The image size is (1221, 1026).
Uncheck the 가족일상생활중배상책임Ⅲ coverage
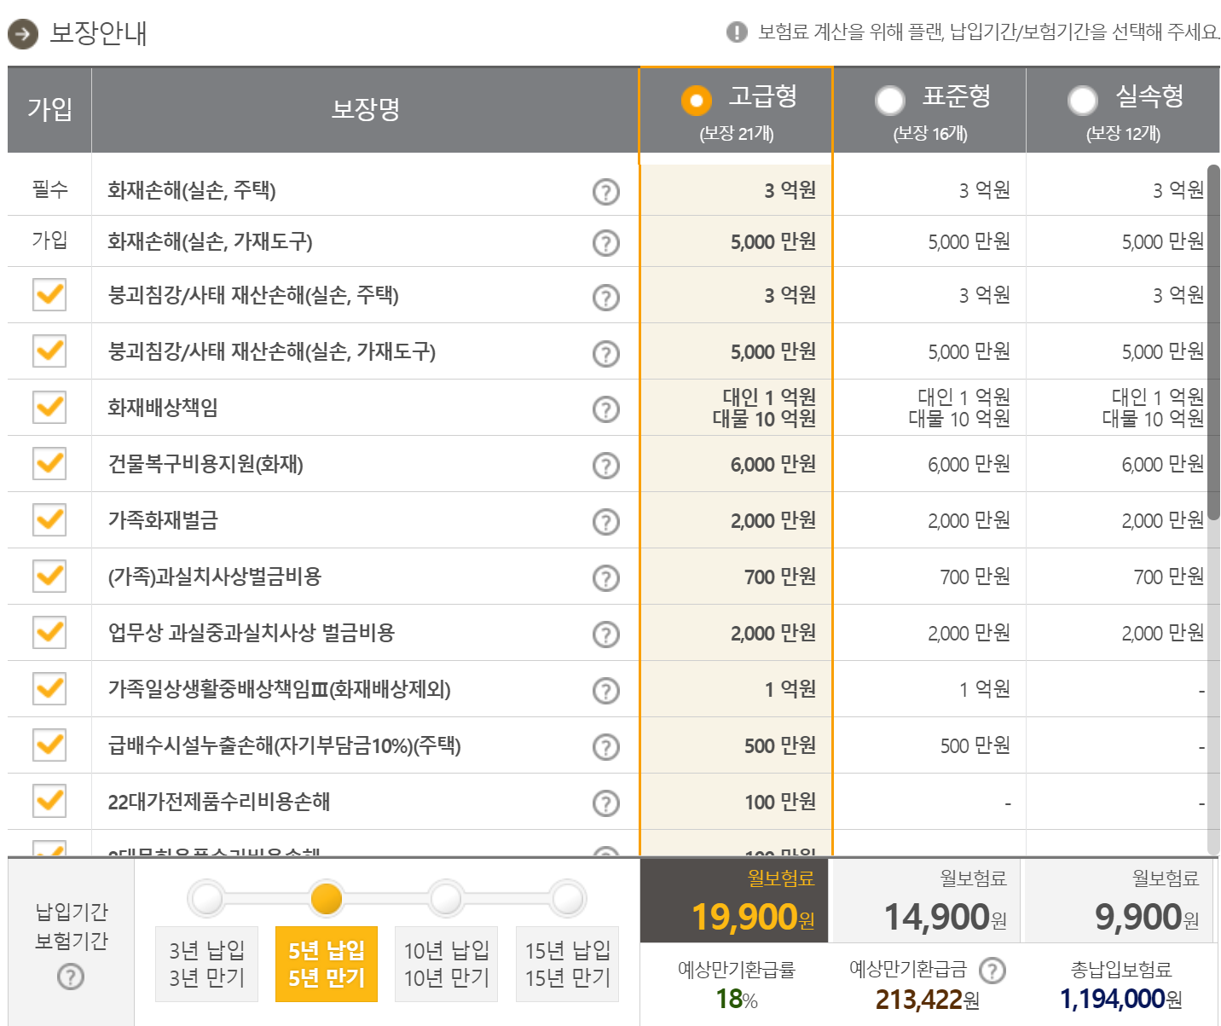pos(49,689)
